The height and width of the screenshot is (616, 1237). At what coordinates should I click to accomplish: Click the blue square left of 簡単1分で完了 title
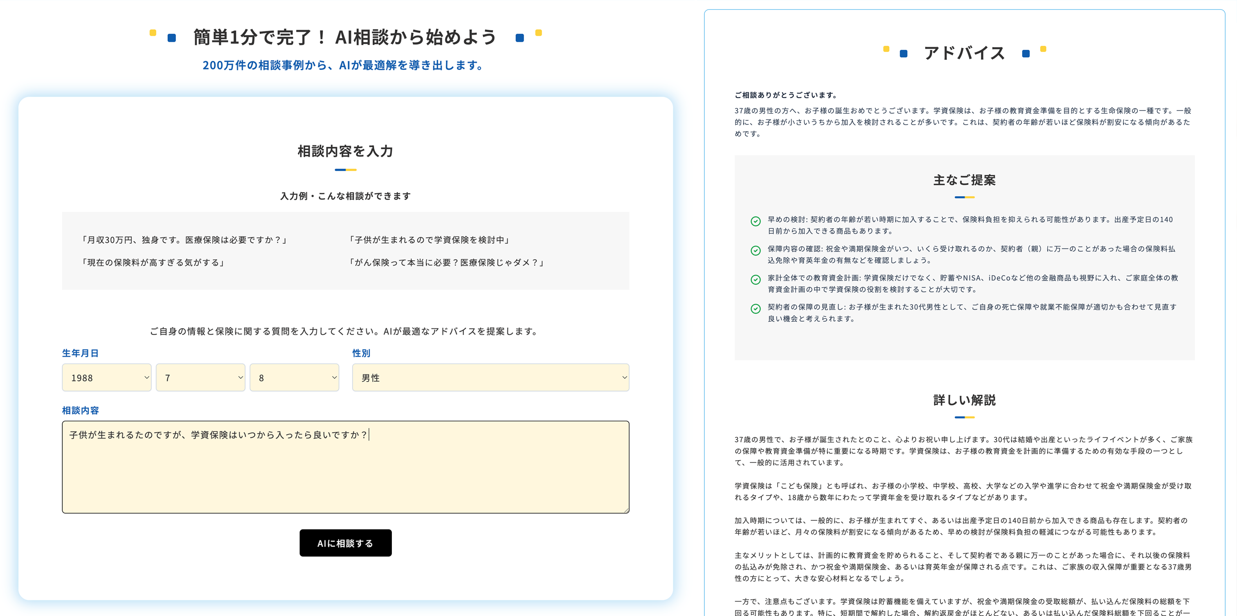pyautogui.click(x=171, y=38)
